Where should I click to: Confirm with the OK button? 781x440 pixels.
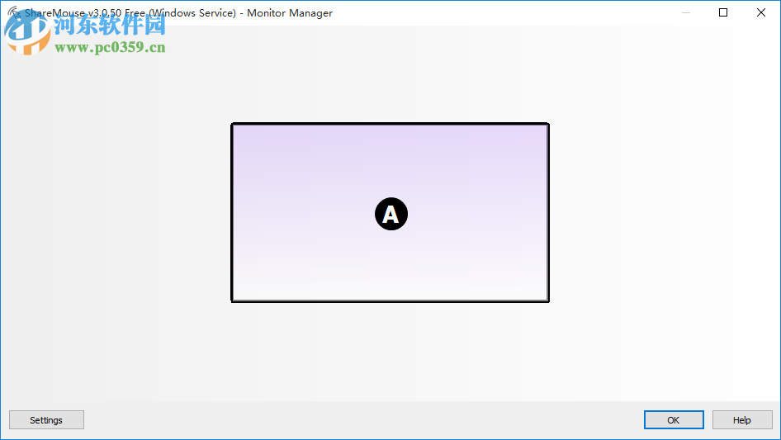pos(674,419)
